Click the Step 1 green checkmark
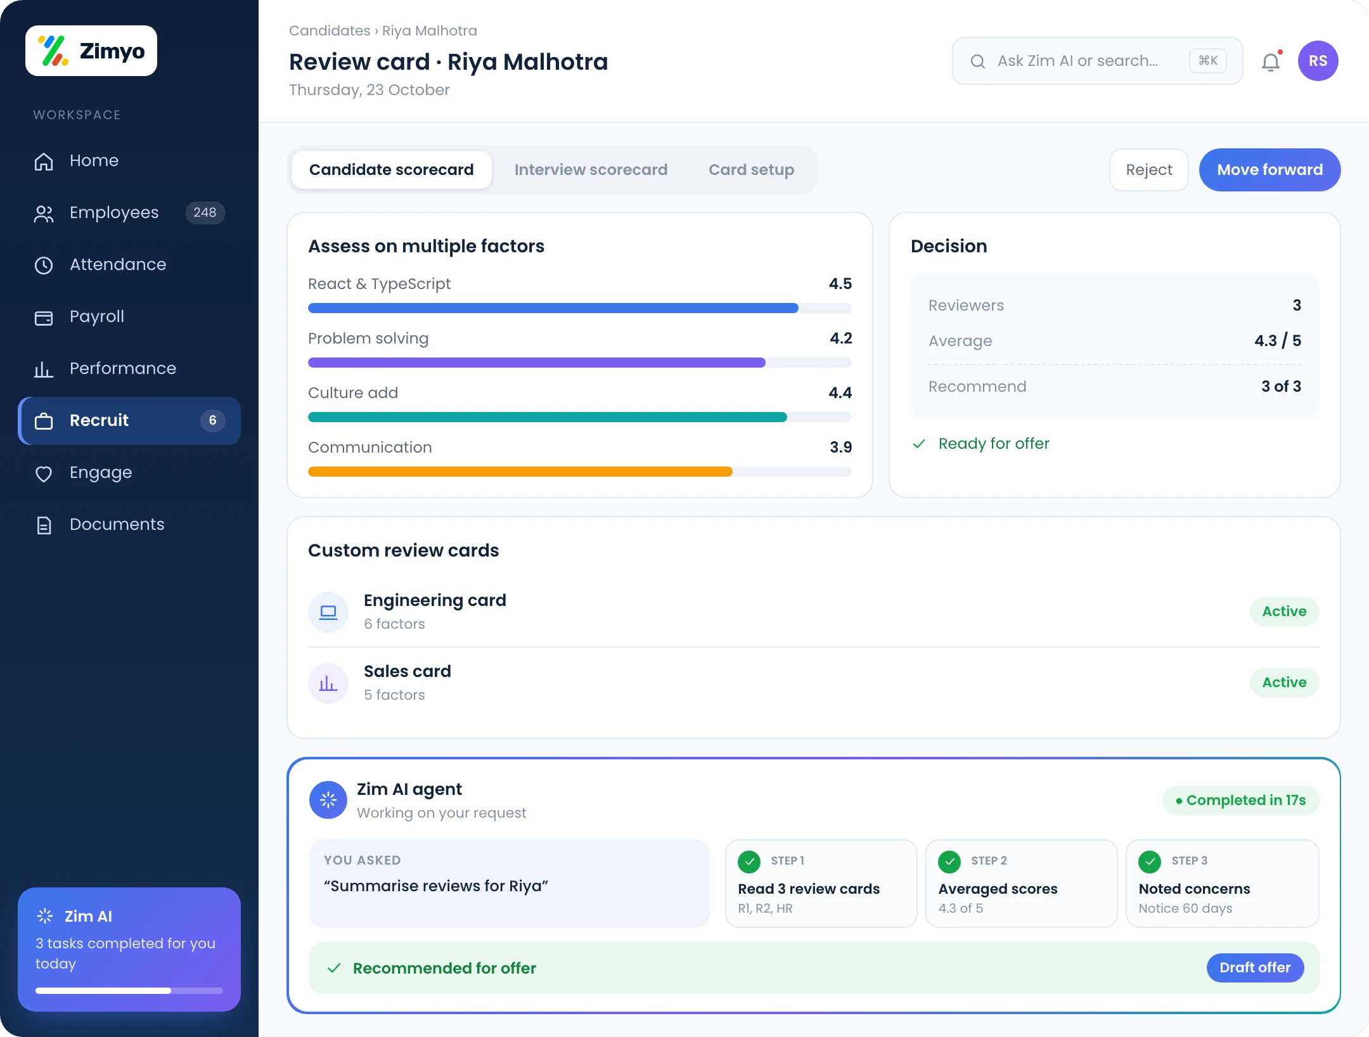The width and height of the screenshot is (1369, 1037). [749, 861]
